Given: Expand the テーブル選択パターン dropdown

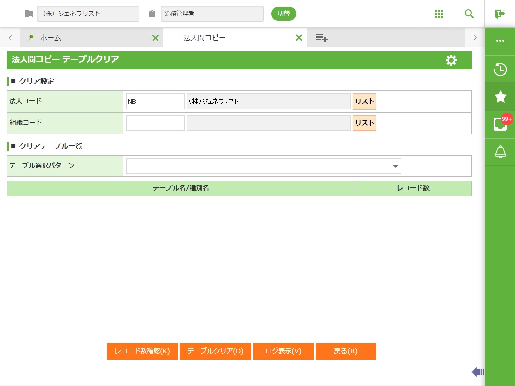Looking at the screenshot, I should point(264,166).
